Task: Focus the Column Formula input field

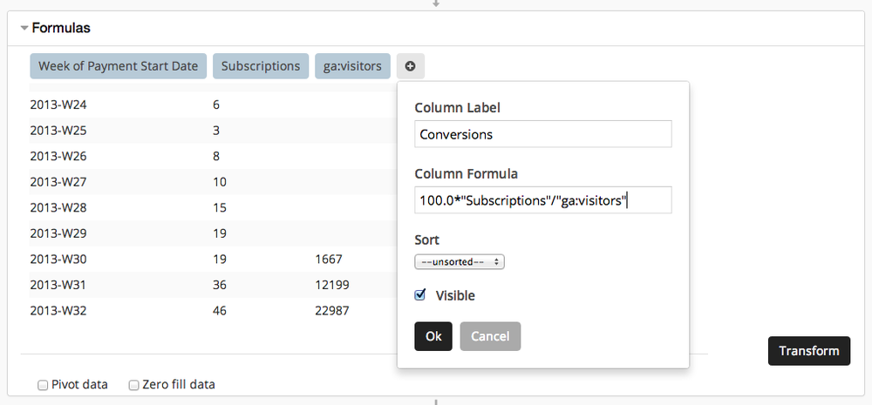Action: click(542, 200)
